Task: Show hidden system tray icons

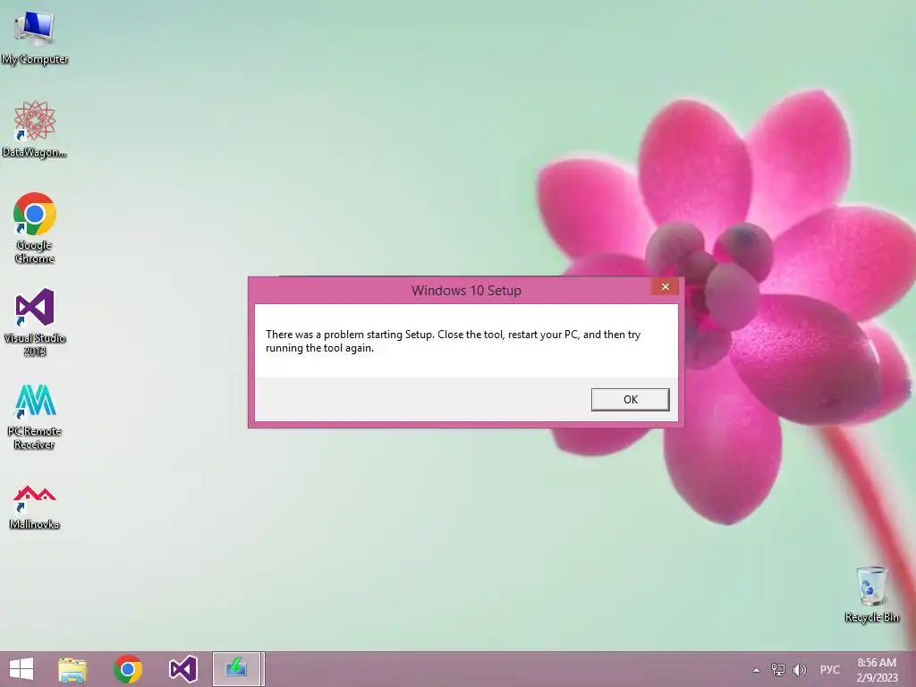Action: tap(756, 670)
